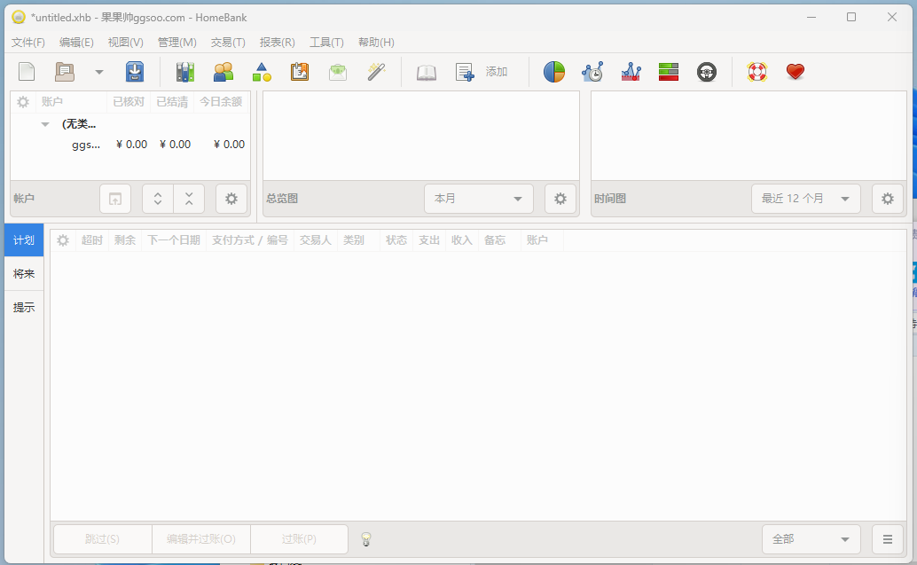Collapse the (无类... account group arrow
Screen dimensions: 917x565
tap(45, 124)
